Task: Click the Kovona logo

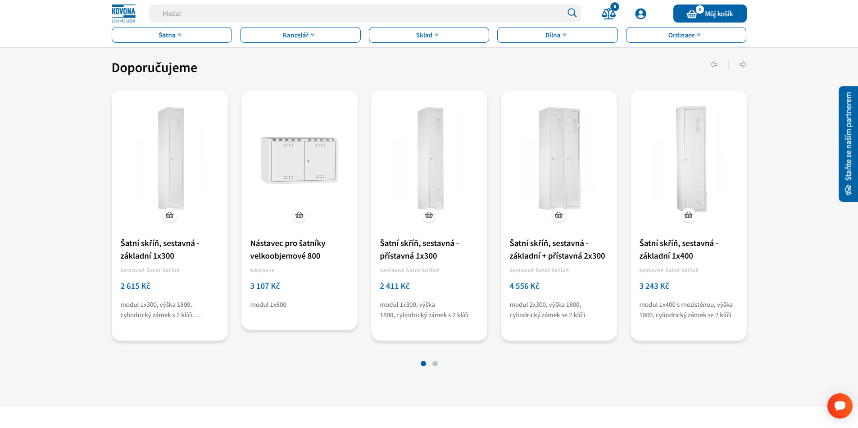Action: coord(123,14)
